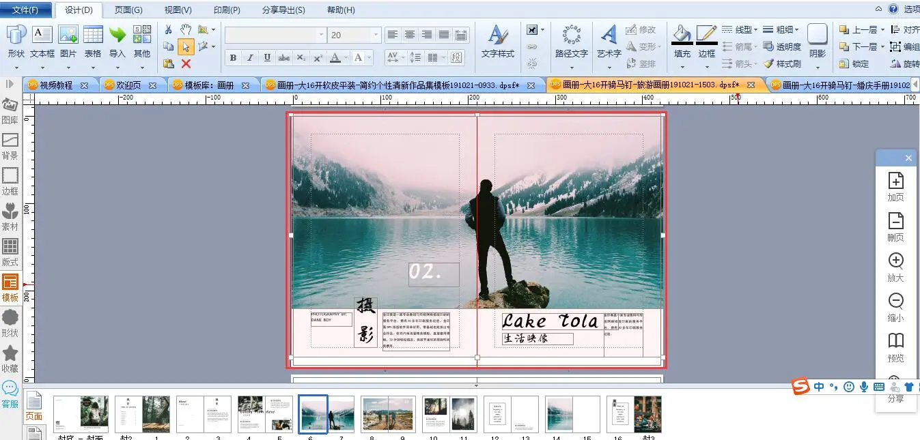Open the 页面(G) ribbon tab

128,10
